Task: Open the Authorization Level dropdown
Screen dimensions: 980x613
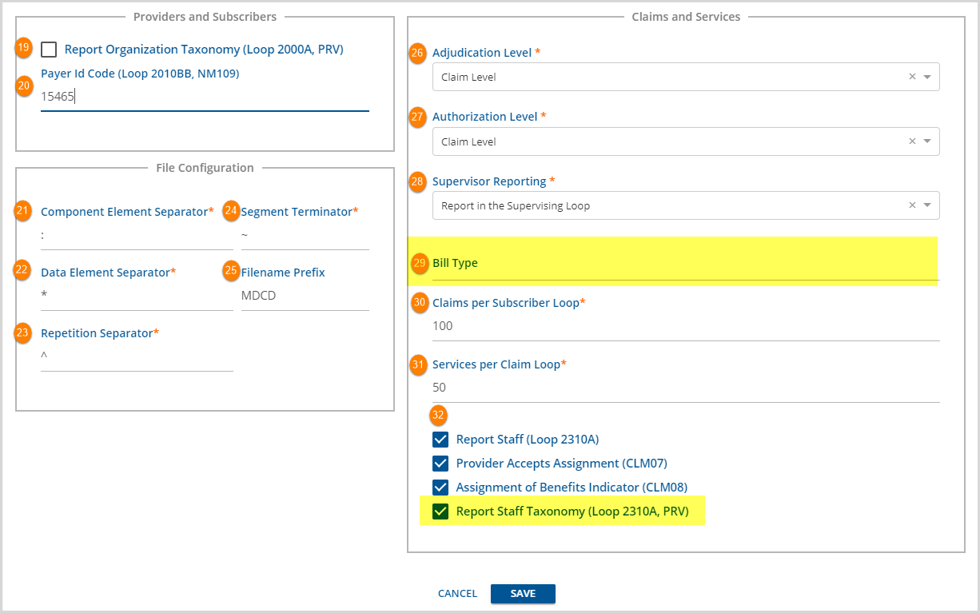Action: pyautogui.click(x=928, y=141)
